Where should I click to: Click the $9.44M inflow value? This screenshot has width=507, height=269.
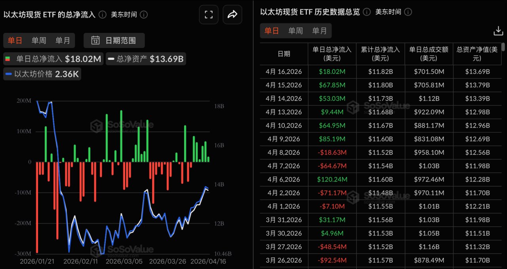[x=332, y=112]
